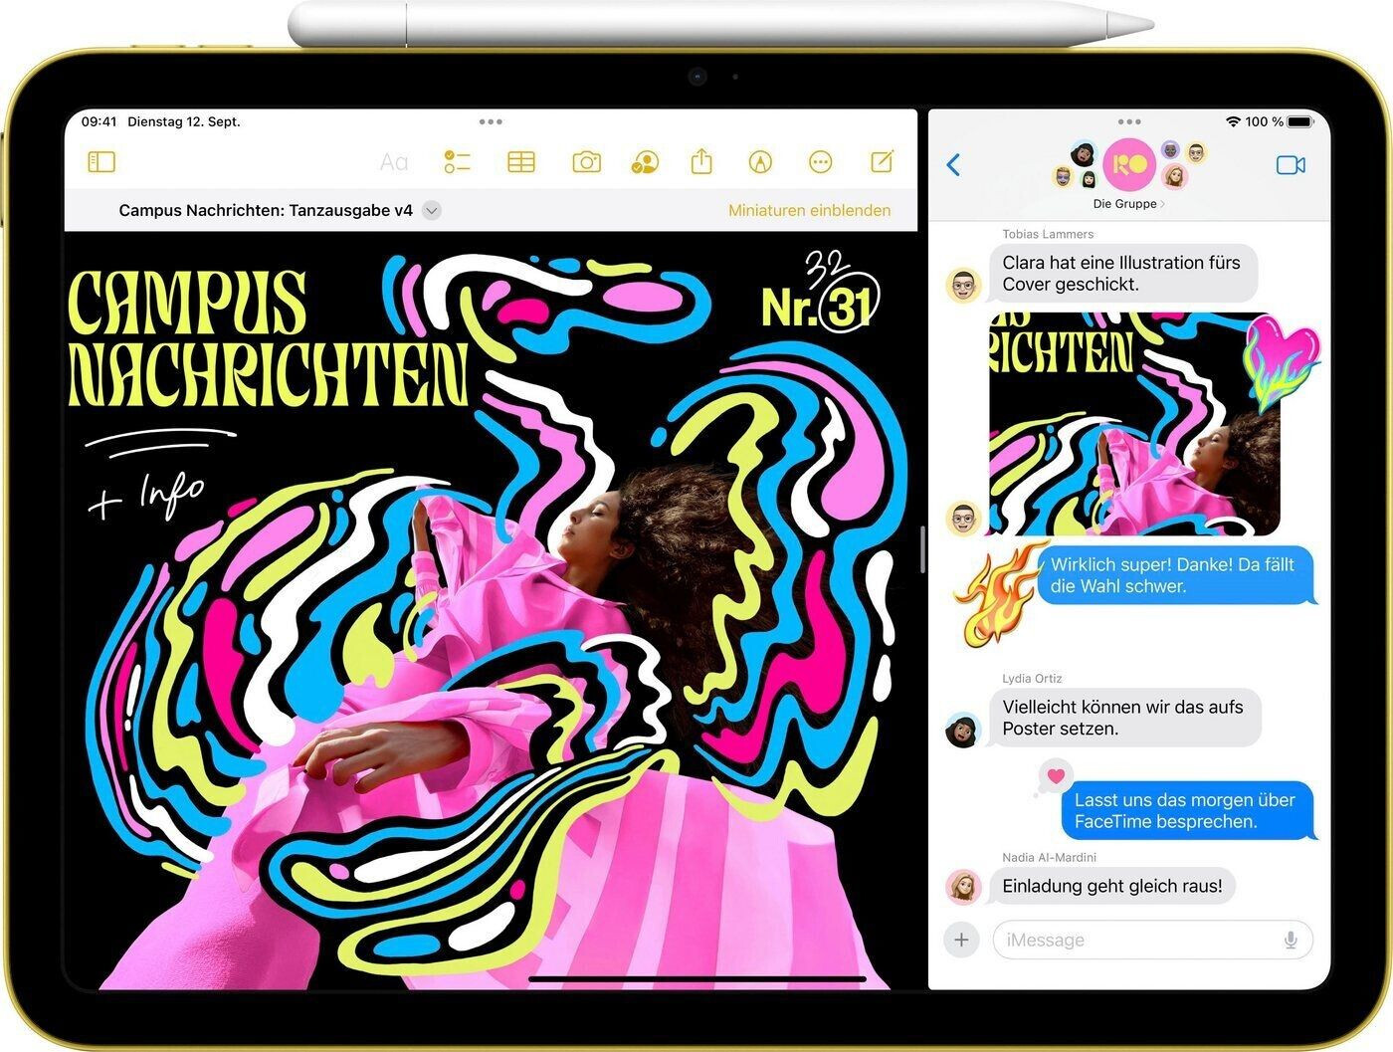Start a FaceTime video call
The height and width of the screenshot is (1052, 1393).
[x=1291, y=165]
